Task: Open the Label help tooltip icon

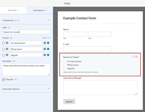Action: click(x=9, y=27)
